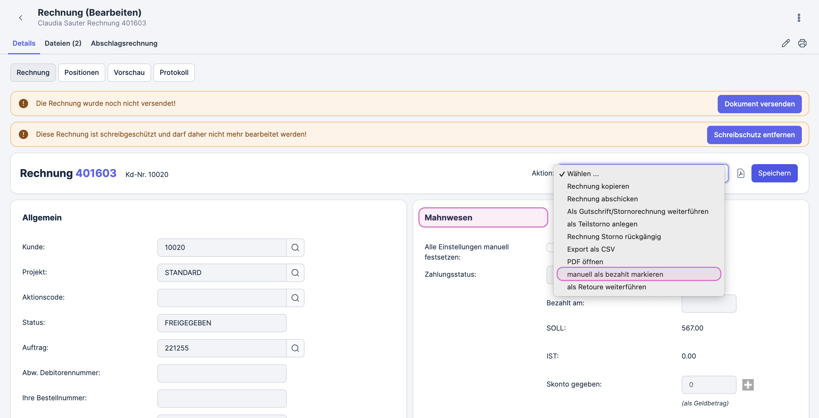This screenshot has height=418, width=819.
Task: Click the pencil edit icon
Action: [x=785, y=43]
